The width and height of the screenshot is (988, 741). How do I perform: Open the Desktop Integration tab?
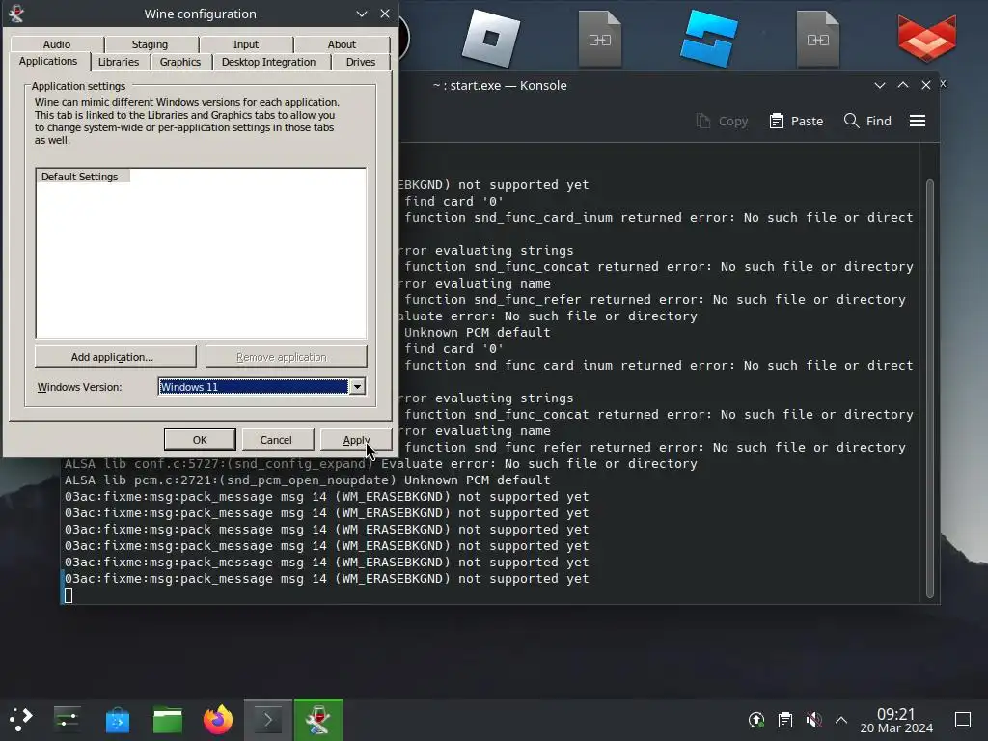tap(268, 62)
